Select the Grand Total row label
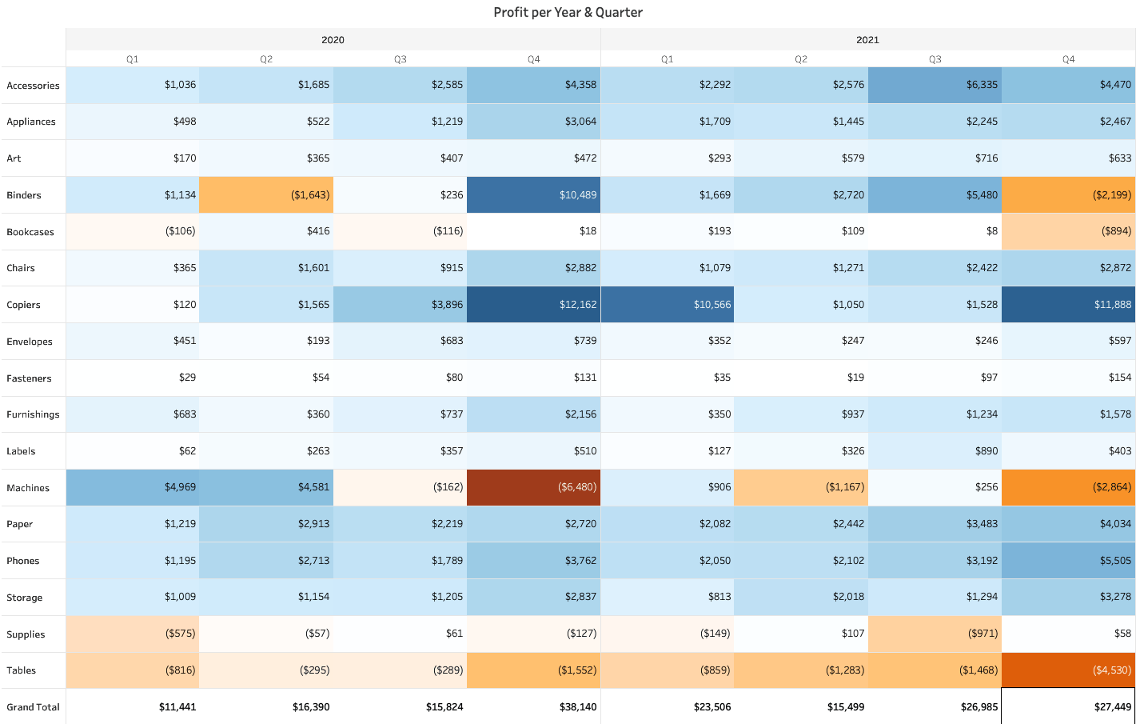This screenshot has width=1136, height=724. [33, 707]
